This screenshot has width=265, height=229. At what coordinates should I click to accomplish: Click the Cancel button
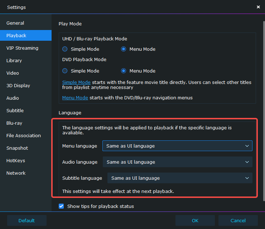238,220
